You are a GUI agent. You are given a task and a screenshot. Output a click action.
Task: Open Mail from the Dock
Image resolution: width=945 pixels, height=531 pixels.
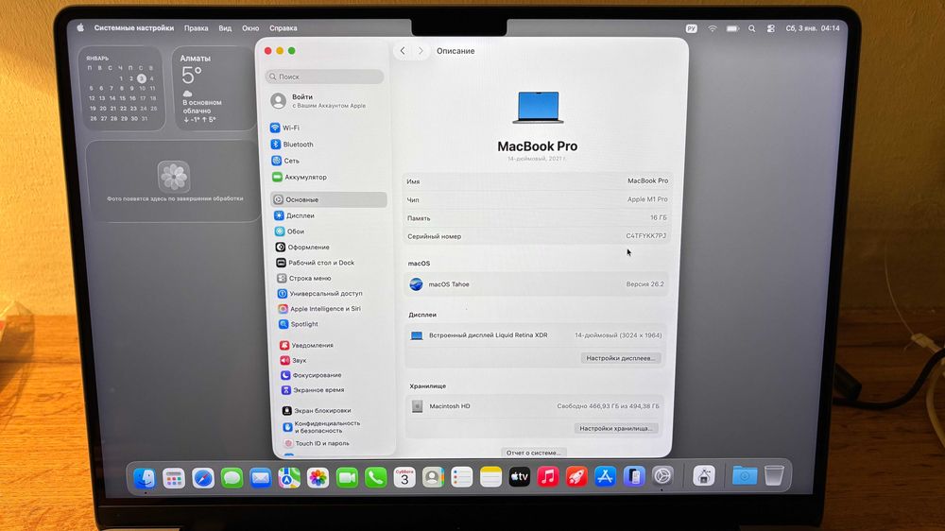pos(261,478)
